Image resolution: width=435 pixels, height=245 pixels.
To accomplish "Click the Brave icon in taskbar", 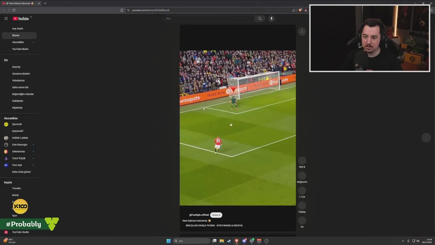I will (x=237, y=241).
